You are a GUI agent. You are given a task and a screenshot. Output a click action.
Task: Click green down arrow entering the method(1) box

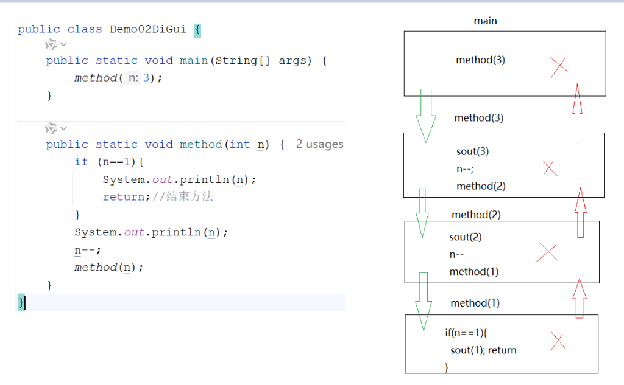(423, 301)
